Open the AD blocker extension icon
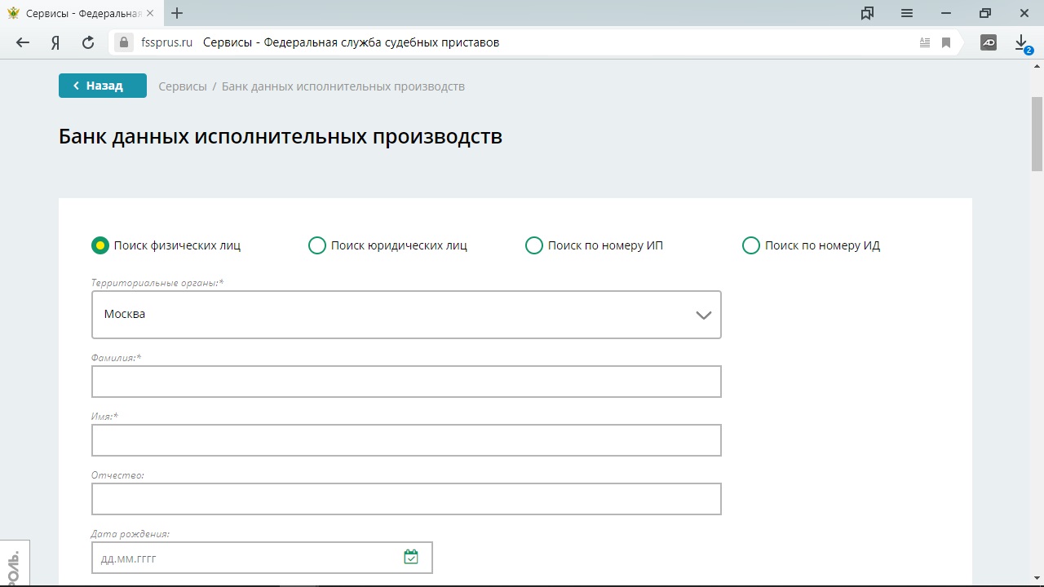The height and width of the screenshot is (587, 1044). click(x=989, y=42)
